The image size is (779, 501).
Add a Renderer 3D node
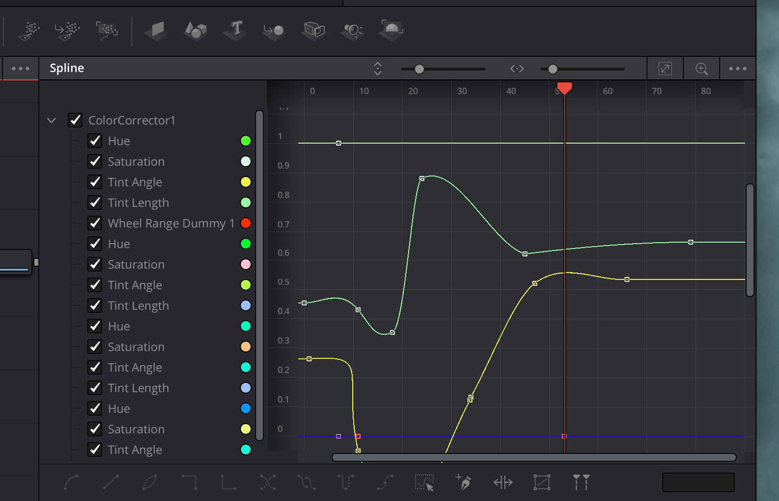tap(391, 30)
